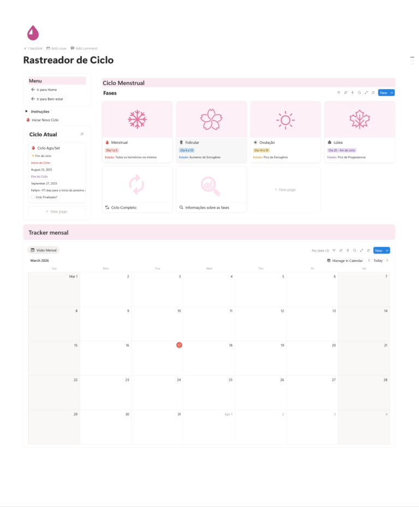This screenshot has height=507, width=419.
Task: Open the Ovulação phase card
Action: [285, 131]
